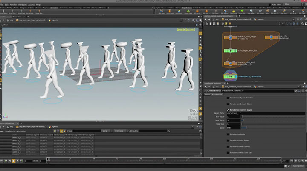
Task: Click the Min Value input field
Action: pyautogui.click(x=233, y=117)
